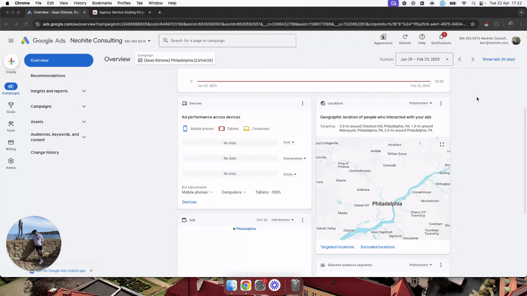Select the Goals icon in the navigation rail
This screenshot has width=527, height=296.
coord(11,105)
